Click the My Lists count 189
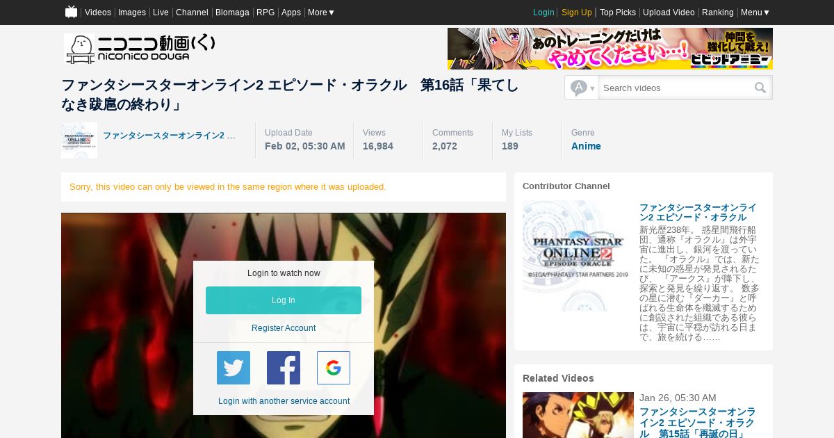Viewport: 834px width, 438px height. [510, 146]
